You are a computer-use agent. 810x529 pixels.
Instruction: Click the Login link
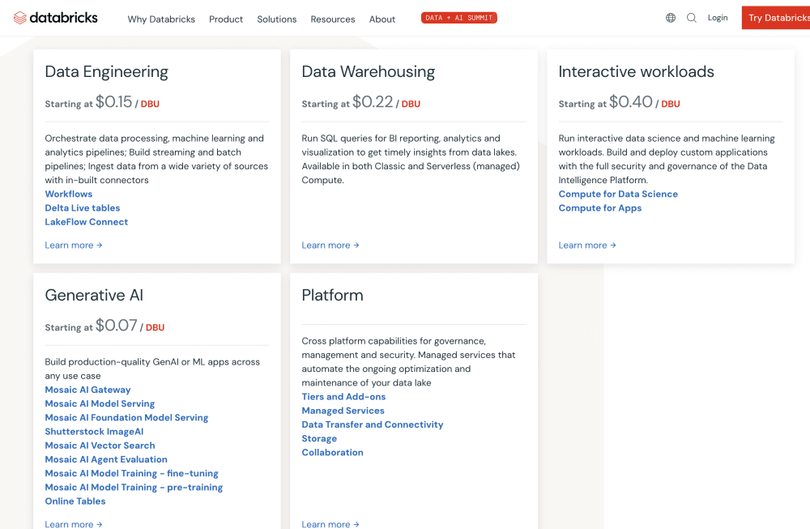click(718, 18)
